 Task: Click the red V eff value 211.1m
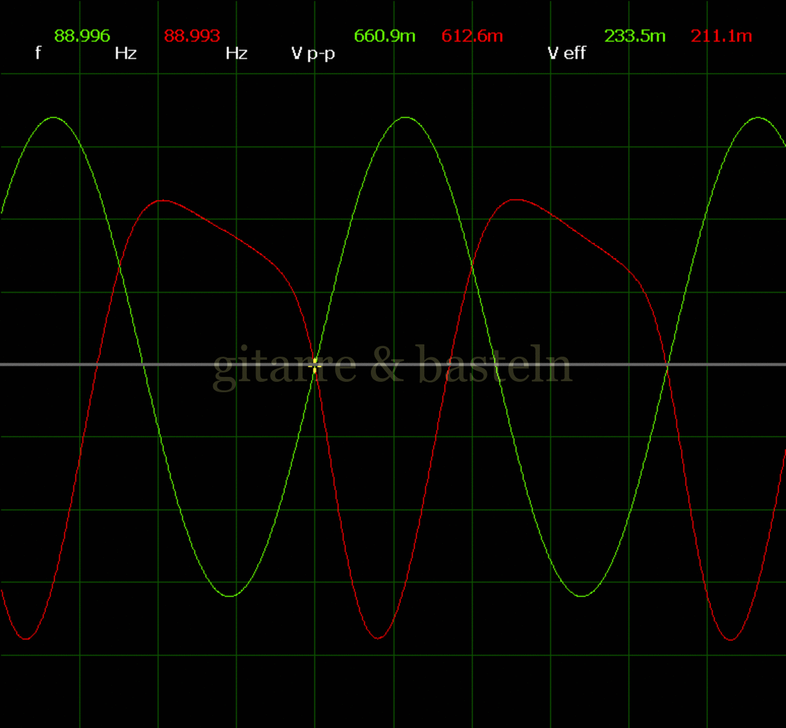721,36
